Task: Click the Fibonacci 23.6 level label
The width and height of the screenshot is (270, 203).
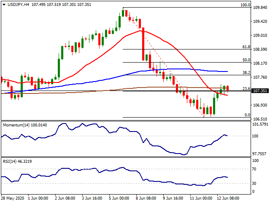Action: tap(246, 89)
